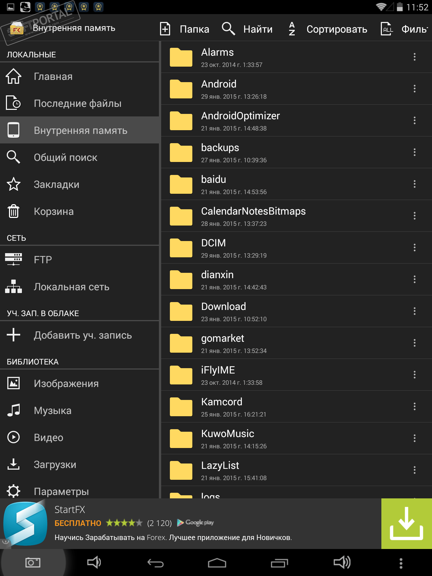This screenshot has height=576, width=432.
Task: Tap the star bookmarks icon (Закладки)
Action: point(13,184)
